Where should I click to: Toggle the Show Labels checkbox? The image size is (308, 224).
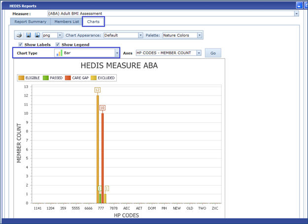(20, 44)
